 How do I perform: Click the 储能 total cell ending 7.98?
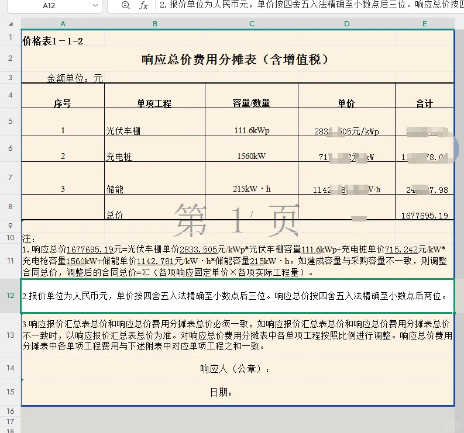[x=424, y=178]
